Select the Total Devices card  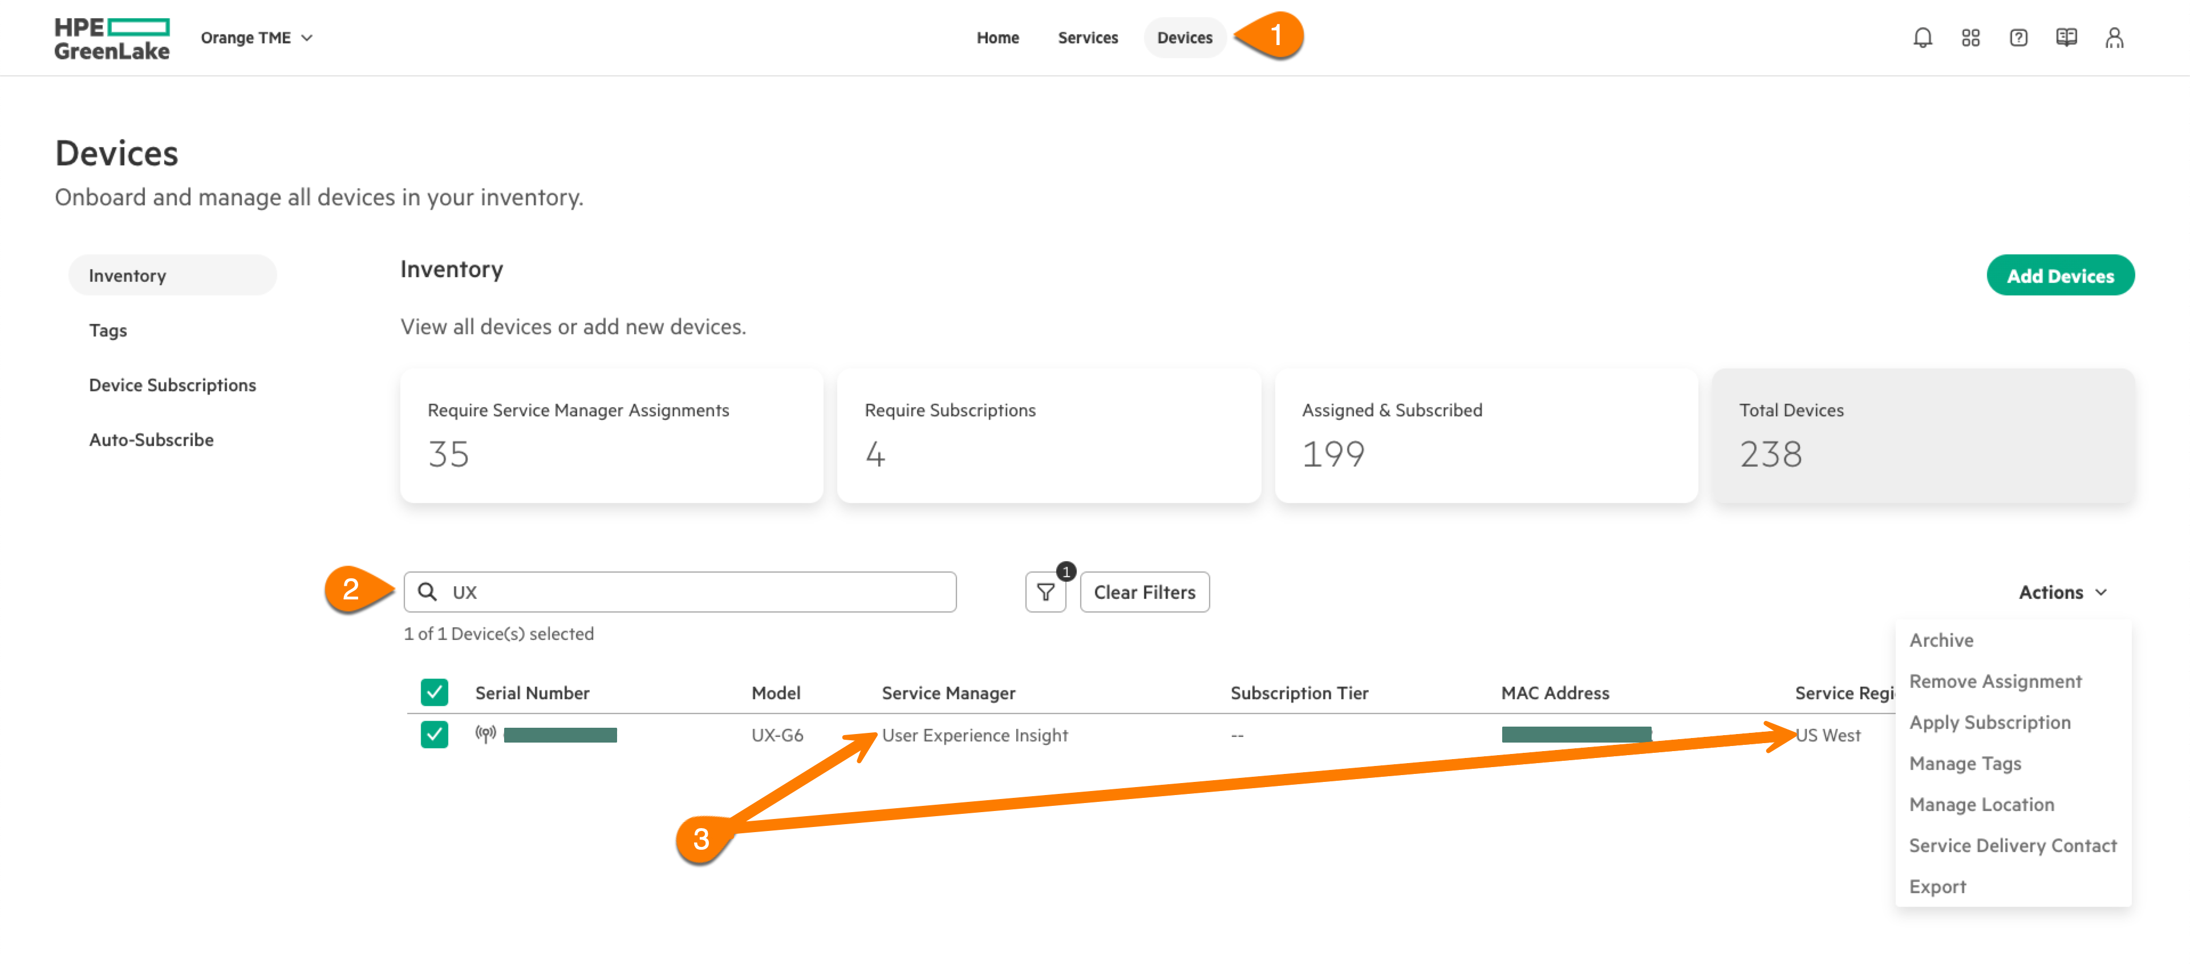click(x=1923, y=435)
